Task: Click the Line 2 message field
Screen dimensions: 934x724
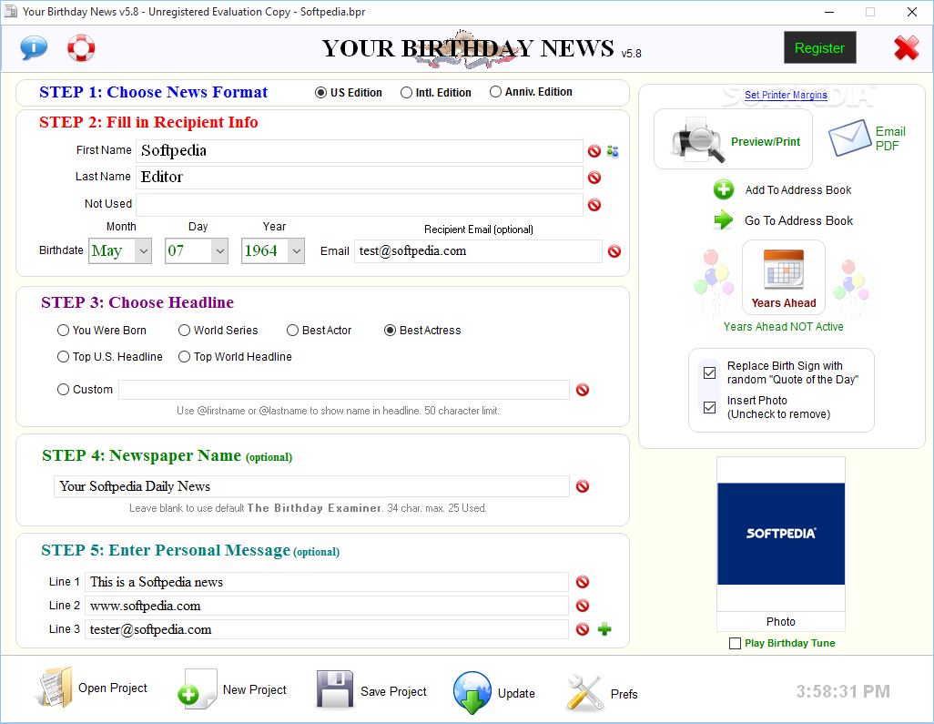Action: tap(327, 606)
